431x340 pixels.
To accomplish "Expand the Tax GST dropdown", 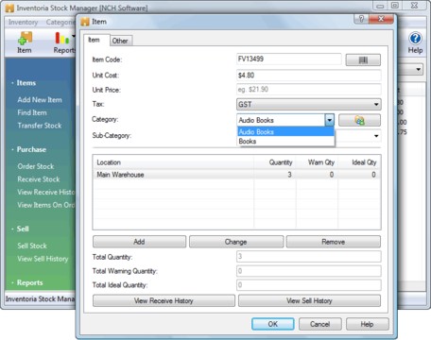I will (x=376, y=105).
